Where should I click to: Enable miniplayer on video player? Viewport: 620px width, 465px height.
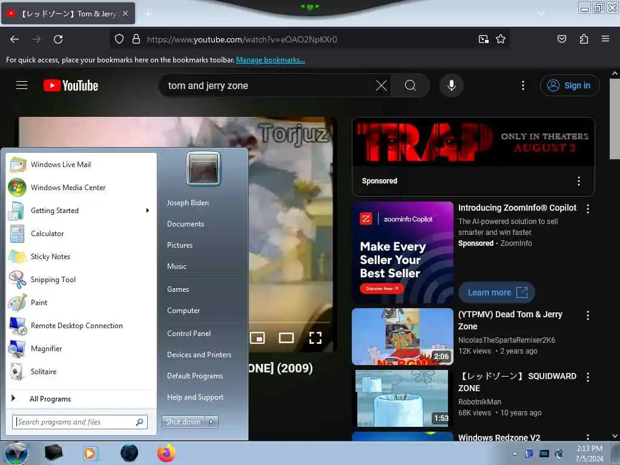coord(257,338)
